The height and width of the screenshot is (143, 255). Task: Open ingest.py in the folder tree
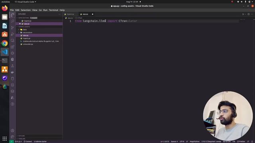39,39
